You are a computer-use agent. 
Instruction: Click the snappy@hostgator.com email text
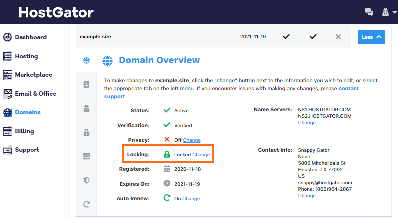tap(325, 183)
